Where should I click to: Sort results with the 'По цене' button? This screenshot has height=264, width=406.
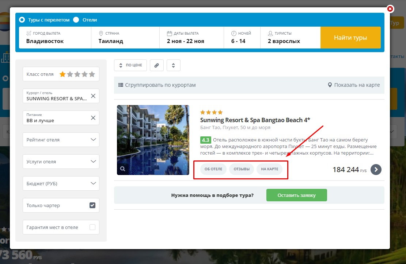pos(130,65)
